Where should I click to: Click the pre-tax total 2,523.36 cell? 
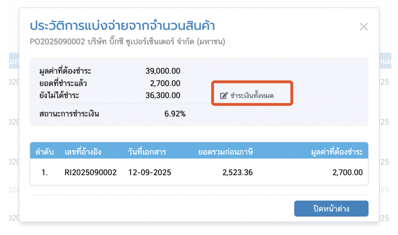tap(237, 172)
